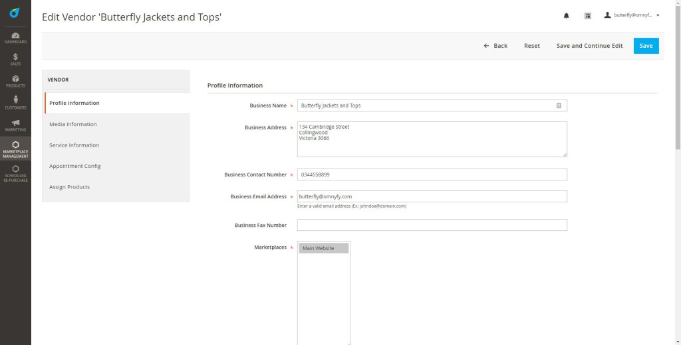Select Main Website in Marketplaces list
This screenshot has width=681, height=345.
[x=324, y=248]
